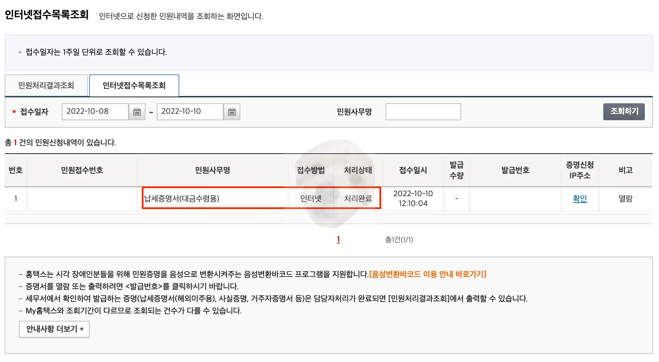Click the end date 2022-10-10 field

tap(190, 112)
